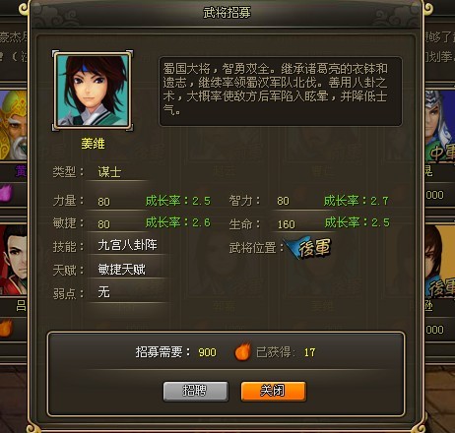The image size is (455, 433).
Task: Click the orange flame icon at lower left edge
Action: pos(6,328)
